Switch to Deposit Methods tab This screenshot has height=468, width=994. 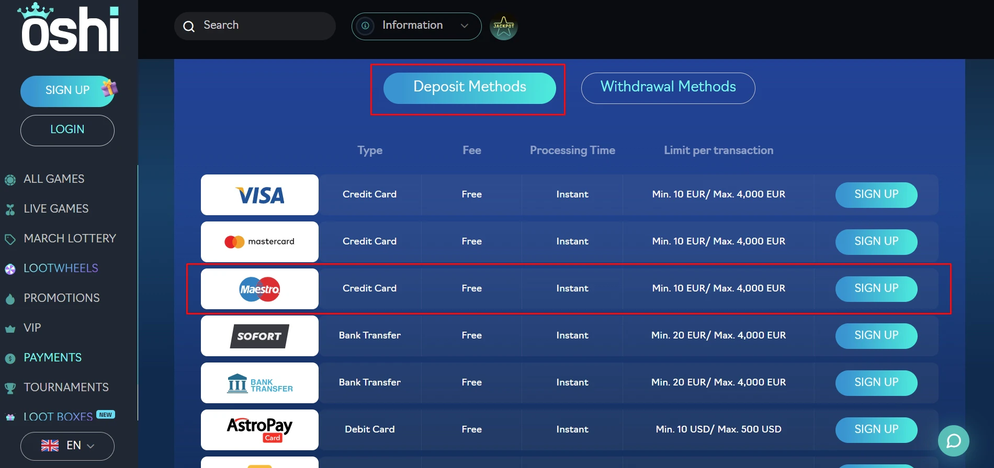[470, 88]
